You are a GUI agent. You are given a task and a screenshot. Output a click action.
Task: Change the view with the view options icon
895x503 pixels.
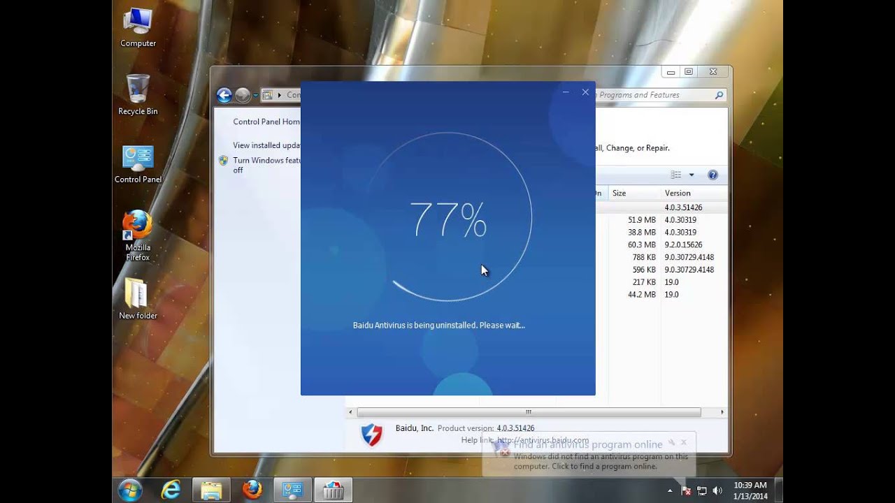(x=676, y=175)
